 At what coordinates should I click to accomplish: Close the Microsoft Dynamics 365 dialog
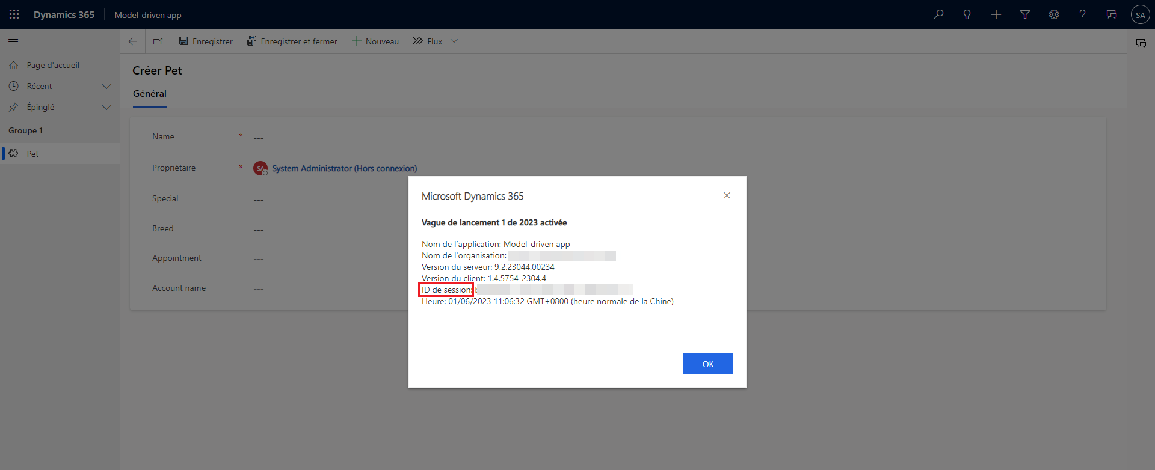pyautogui.click(x=727, y=195)
